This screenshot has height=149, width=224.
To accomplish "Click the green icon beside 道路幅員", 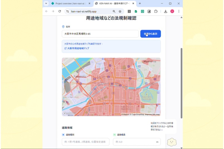I will [115, 135].
